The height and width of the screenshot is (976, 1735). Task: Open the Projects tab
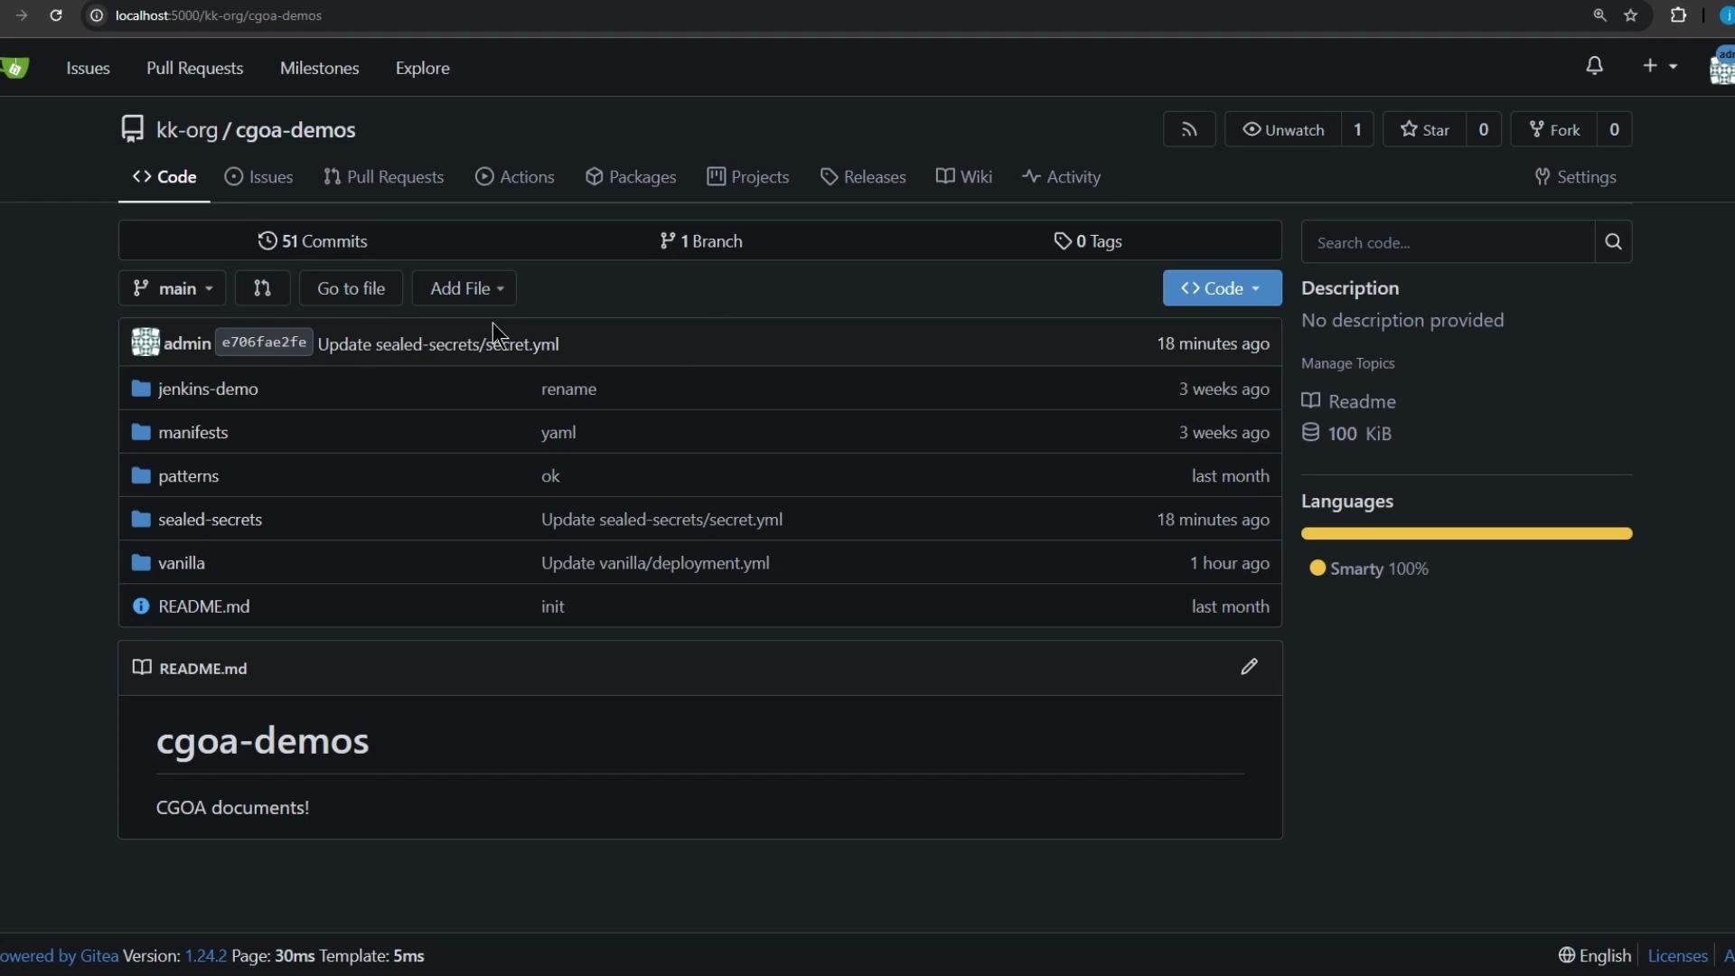(748, 177)
